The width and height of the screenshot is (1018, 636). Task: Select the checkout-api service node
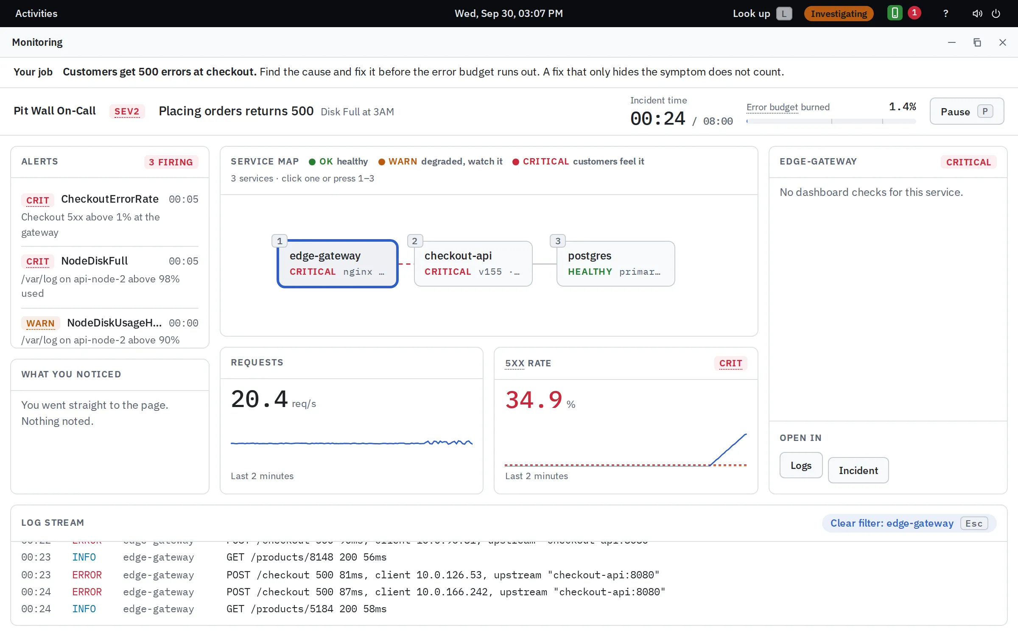473,263
